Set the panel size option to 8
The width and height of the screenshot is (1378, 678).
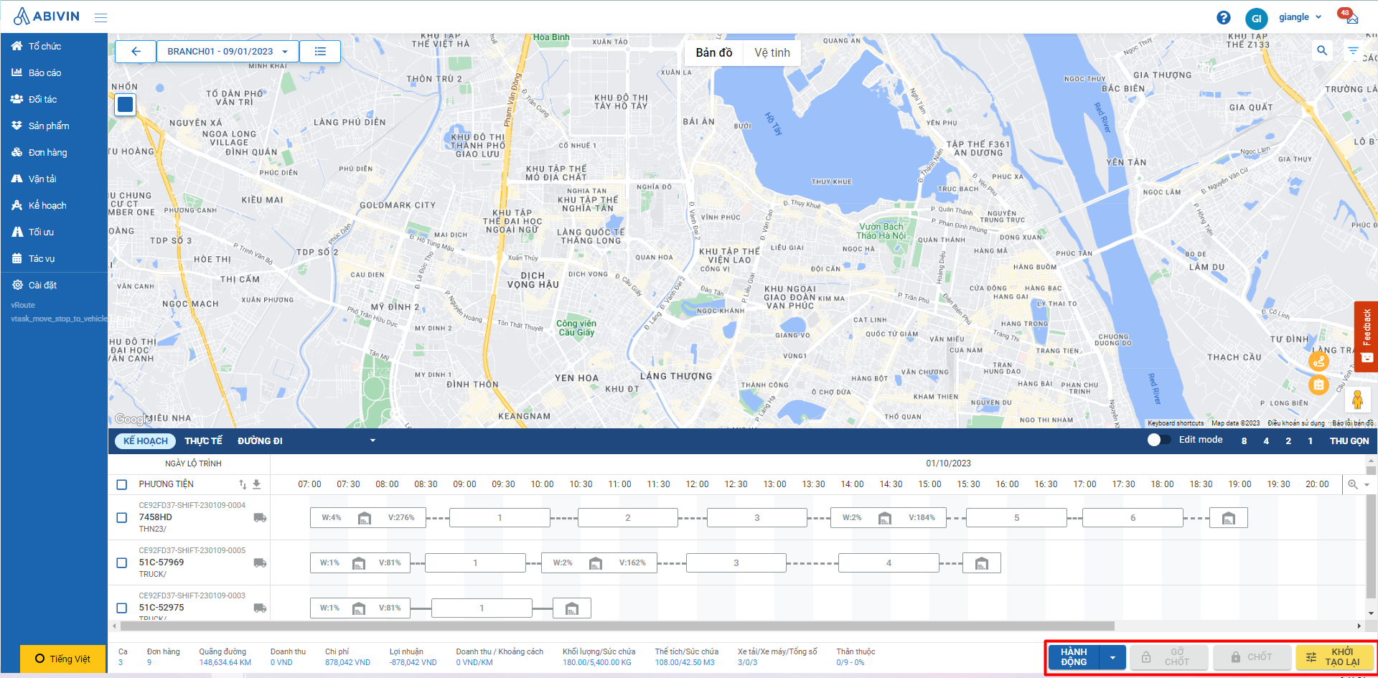point(1244,441)
